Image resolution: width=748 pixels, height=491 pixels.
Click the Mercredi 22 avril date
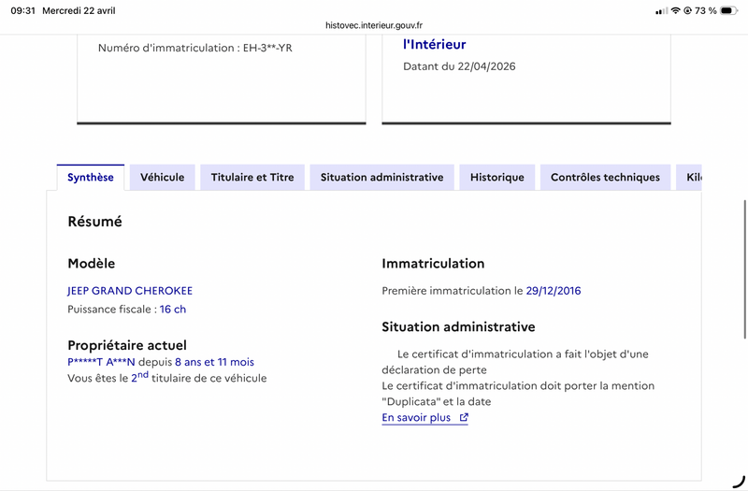tap(79, 10)
